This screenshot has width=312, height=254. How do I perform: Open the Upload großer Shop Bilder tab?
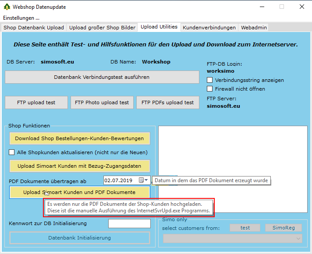coord(102,28)
